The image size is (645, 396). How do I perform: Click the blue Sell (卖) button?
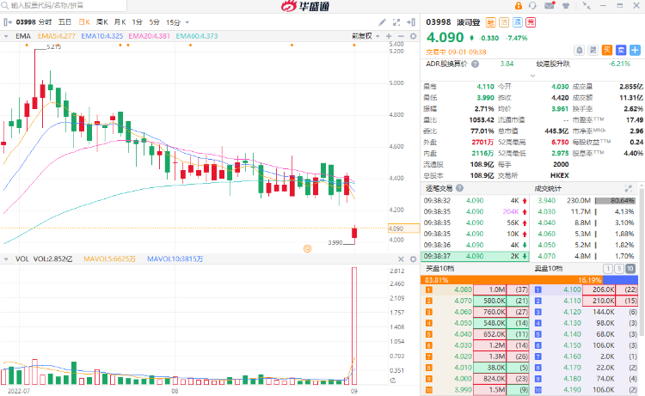621,50
